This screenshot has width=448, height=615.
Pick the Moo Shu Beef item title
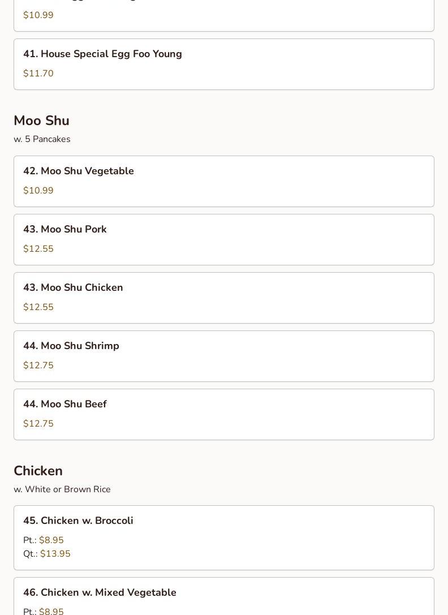[65, 404]
